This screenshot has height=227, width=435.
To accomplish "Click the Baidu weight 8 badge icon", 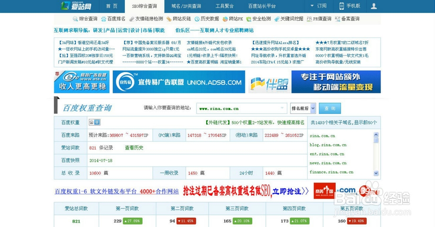I will (x=94, y=122).
